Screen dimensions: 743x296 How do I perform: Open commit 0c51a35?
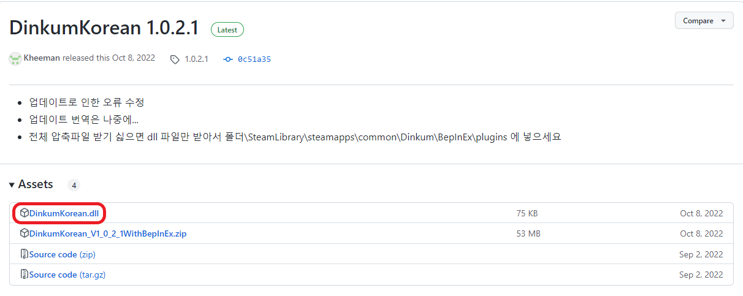[x=254, y=59]
